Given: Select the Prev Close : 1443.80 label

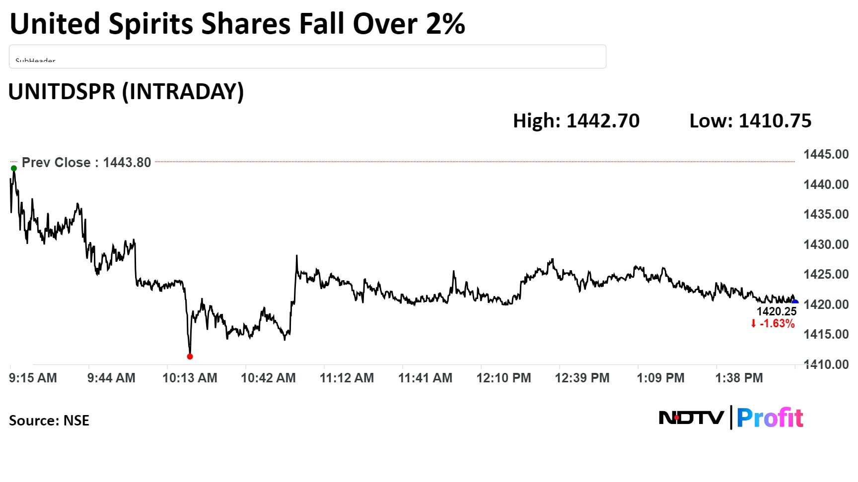Looking at the screenshot, I should (x=86, y=163).
